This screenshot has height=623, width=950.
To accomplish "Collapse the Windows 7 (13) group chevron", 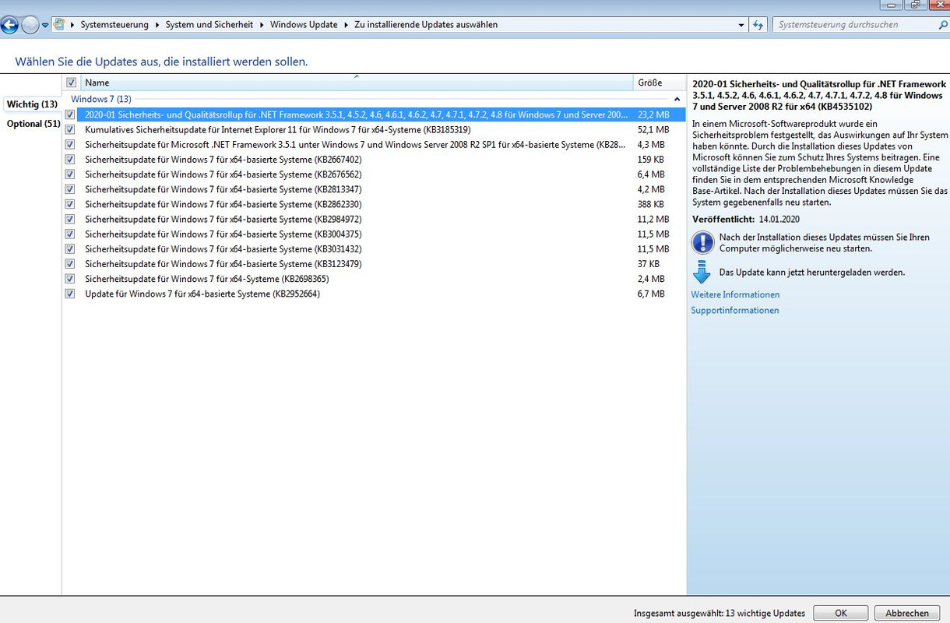I will [x=677, y=100].
